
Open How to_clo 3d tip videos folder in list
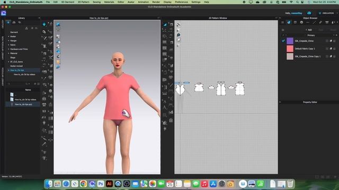click(25, 100)
